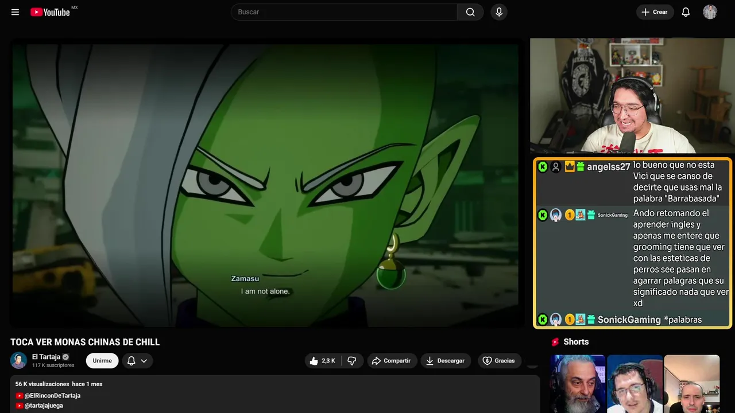The image size is (735, 413).
Task: Click the crown badge next to angelss27
Action: 570,166
